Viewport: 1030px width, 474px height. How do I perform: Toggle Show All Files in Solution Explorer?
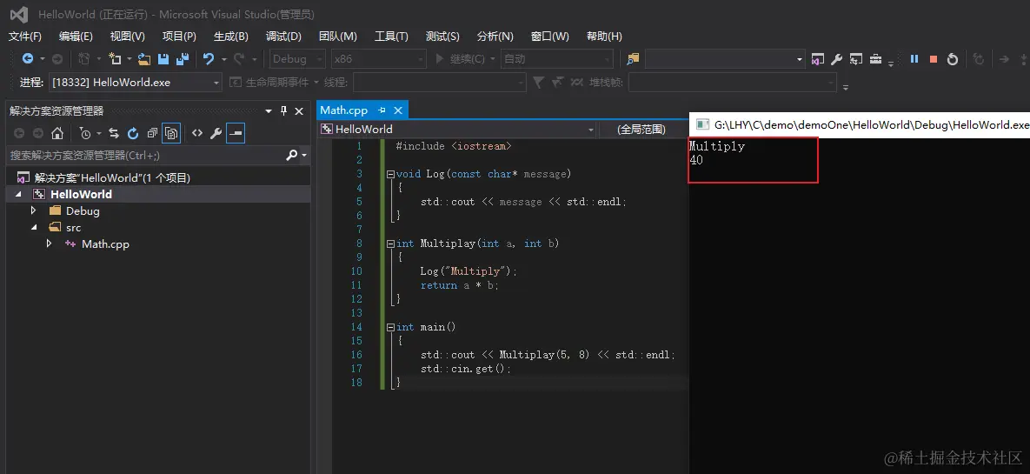point(170,133)
